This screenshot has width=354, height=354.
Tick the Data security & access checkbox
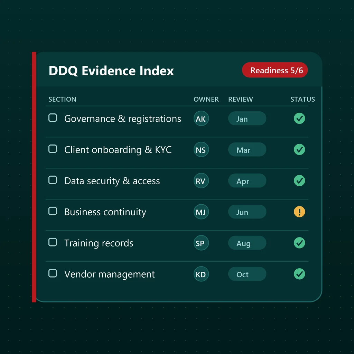point(53,180)
